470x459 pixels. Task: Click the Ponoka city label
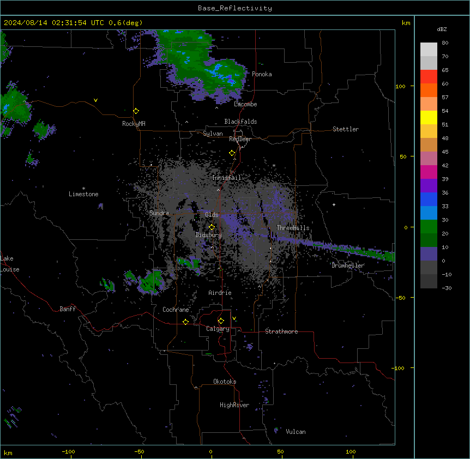click(x=262, y=74)
